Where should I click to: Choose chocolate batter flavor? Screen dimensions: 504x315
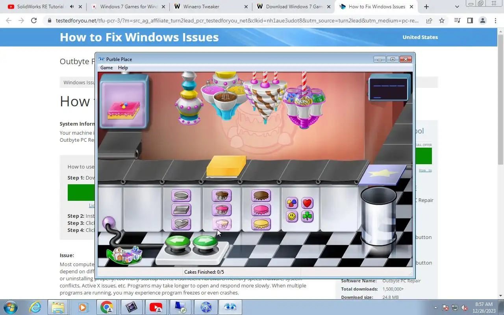click(x=222, y=196)
